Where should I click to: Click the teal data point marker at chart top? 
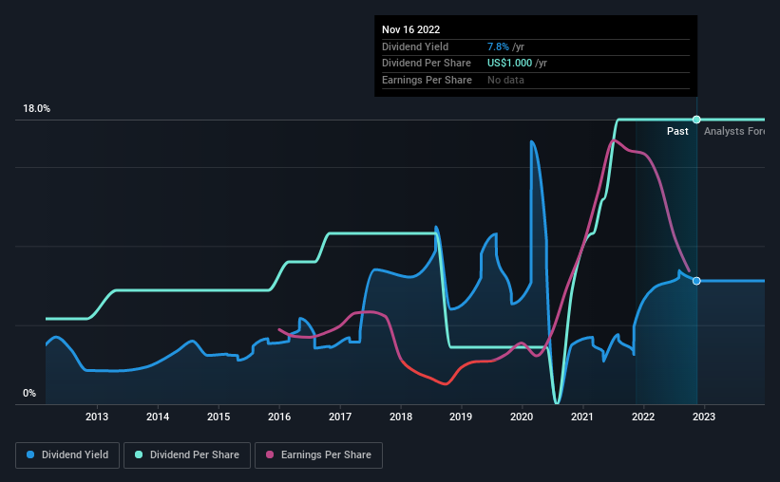(x=696, y=120)
